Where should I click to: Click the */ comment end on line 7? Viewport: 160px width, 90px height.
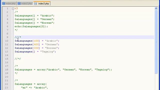[x=16, y=30]
